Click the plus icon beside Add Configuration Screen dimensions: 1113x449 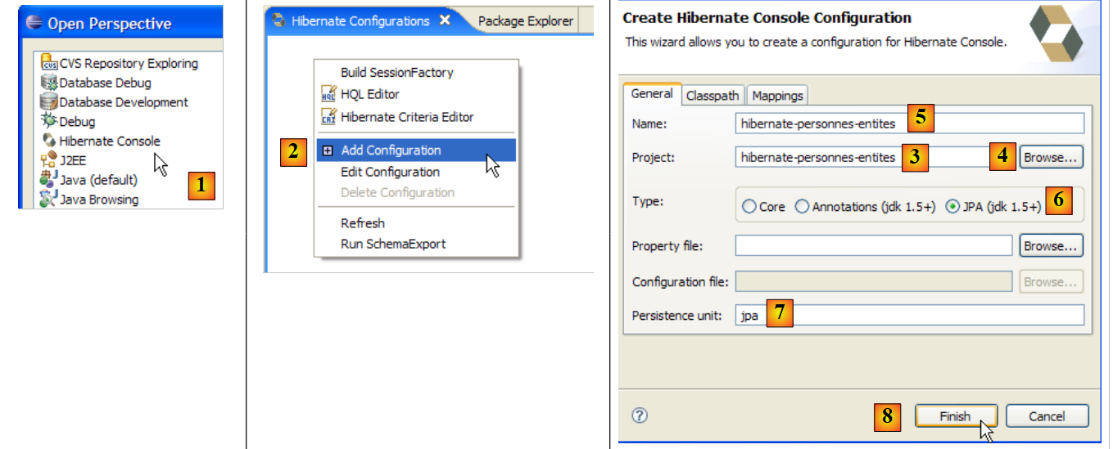coord(328,150)
